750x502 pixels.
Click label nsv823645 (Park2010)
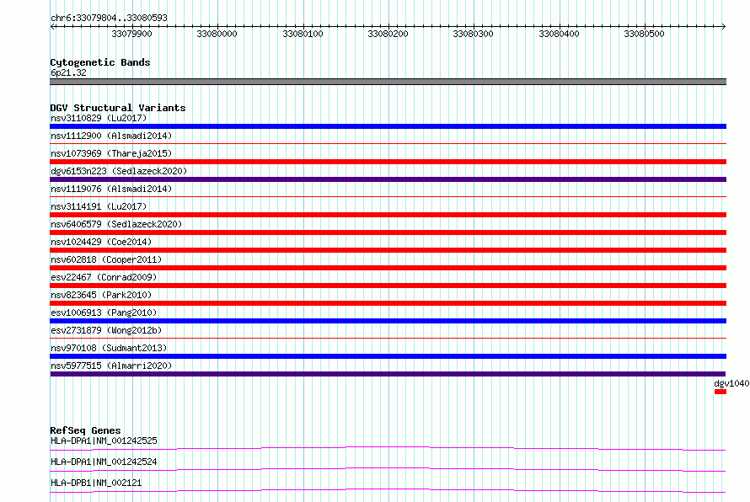coord(101,295)
